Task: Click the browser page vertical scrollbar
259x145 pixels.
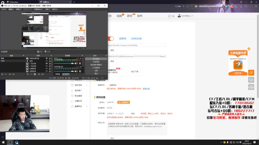Action: (x=258, y=56)
